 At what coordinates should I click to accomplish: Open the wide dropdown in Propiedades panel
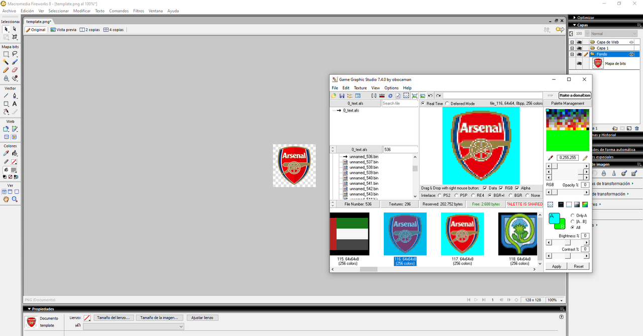click(x=133, y=326)
